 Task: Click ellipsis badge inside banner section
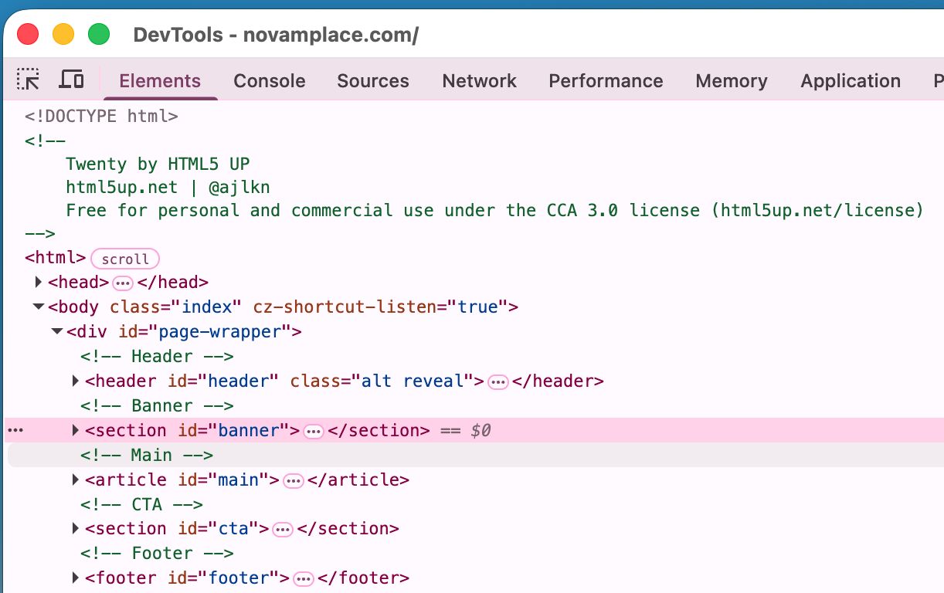click(x=314, y=431)
